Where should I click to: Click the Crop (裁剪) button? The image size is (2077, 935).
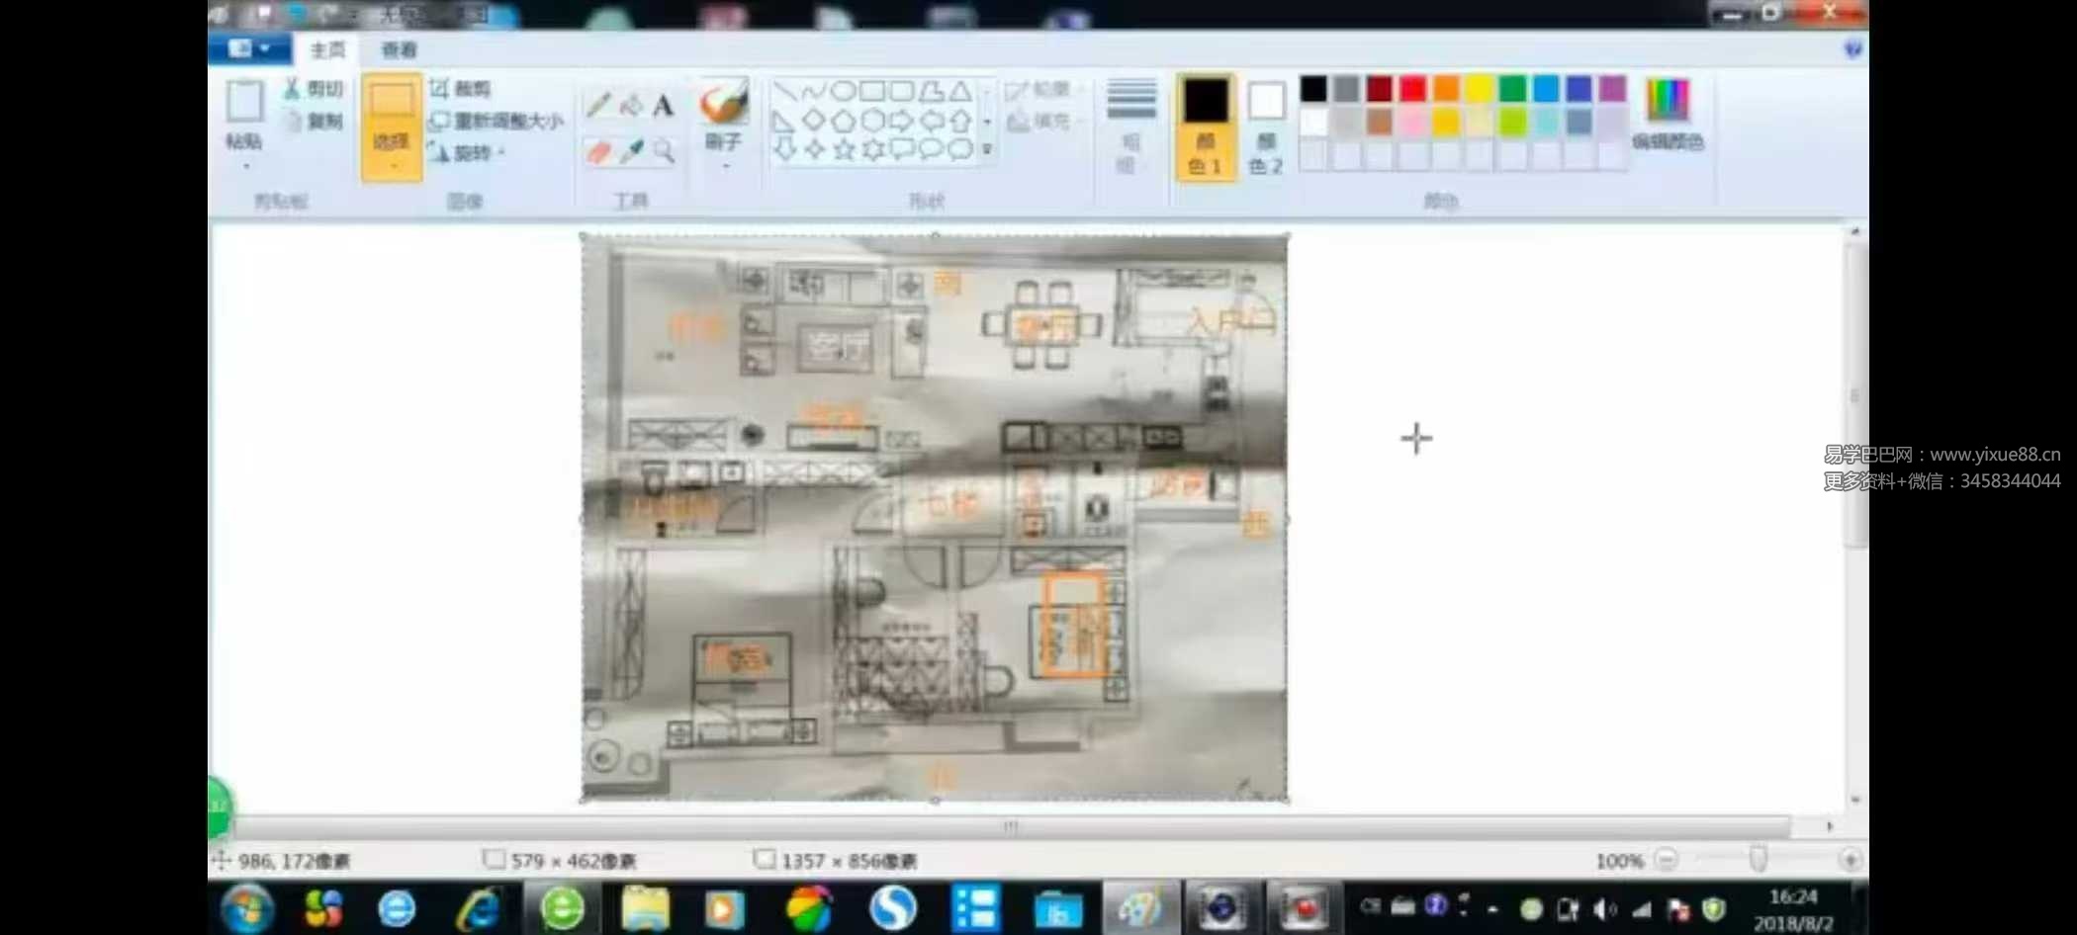(x=461, y=89)
